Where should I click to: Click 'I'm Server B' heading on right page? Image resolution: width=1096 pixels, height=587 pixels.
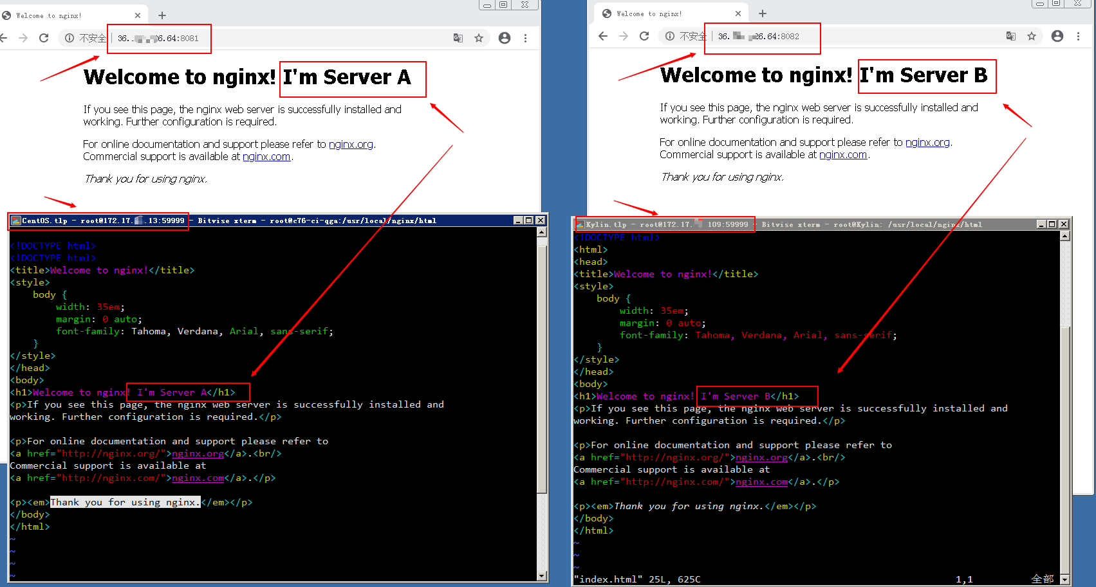click(x=924, y=75)
